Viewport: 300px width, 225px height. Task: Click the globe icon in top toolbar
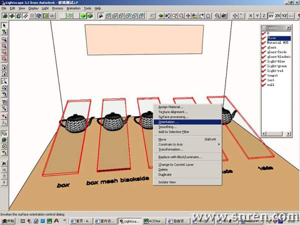(x=38, y=15)
